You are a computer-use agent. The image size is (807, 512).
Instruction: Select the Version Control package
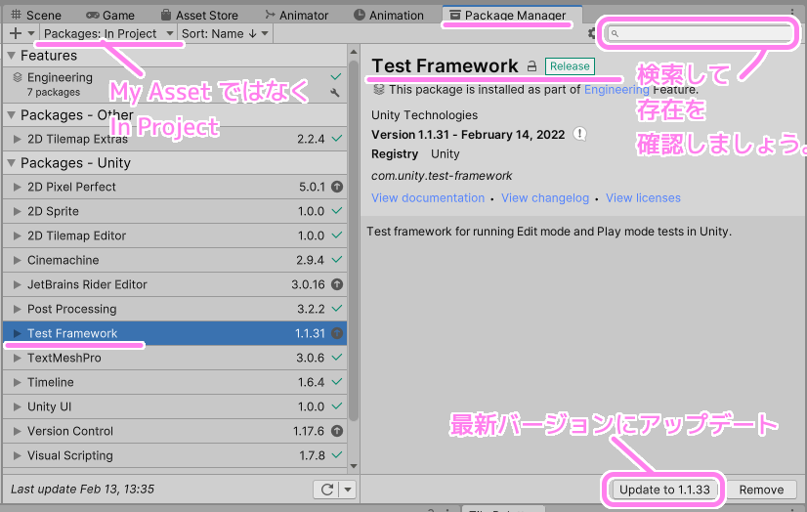point(175,431)
